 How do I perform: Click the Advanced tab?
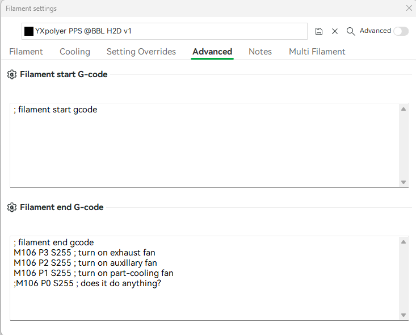click(x=212, y=52)
